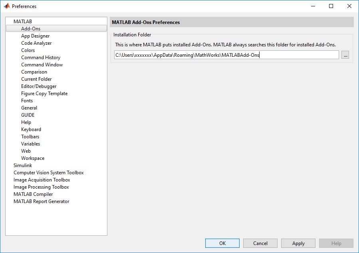The width and height of the screenshot is (359, 253).
Task: Click the MATLAB logo icon in title bar
Action: (7, 6)
